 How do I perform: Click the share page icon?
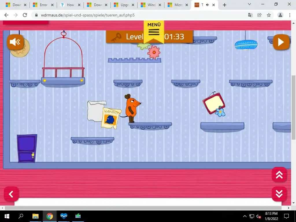pyautogui.click(x=260, y=15)
